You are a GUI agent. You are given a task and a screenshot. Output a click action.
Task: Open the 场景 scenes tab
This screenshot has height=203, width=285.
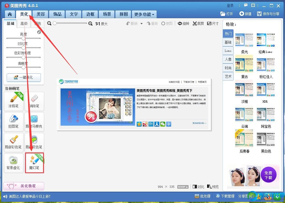pyautogui.click(x=107, y=14)
